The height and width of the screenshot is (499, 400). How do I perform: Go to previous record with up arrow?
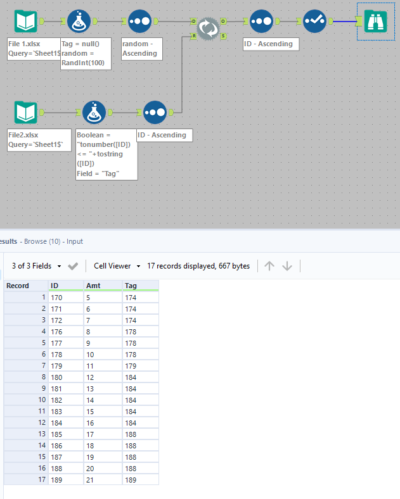point(269,266)
